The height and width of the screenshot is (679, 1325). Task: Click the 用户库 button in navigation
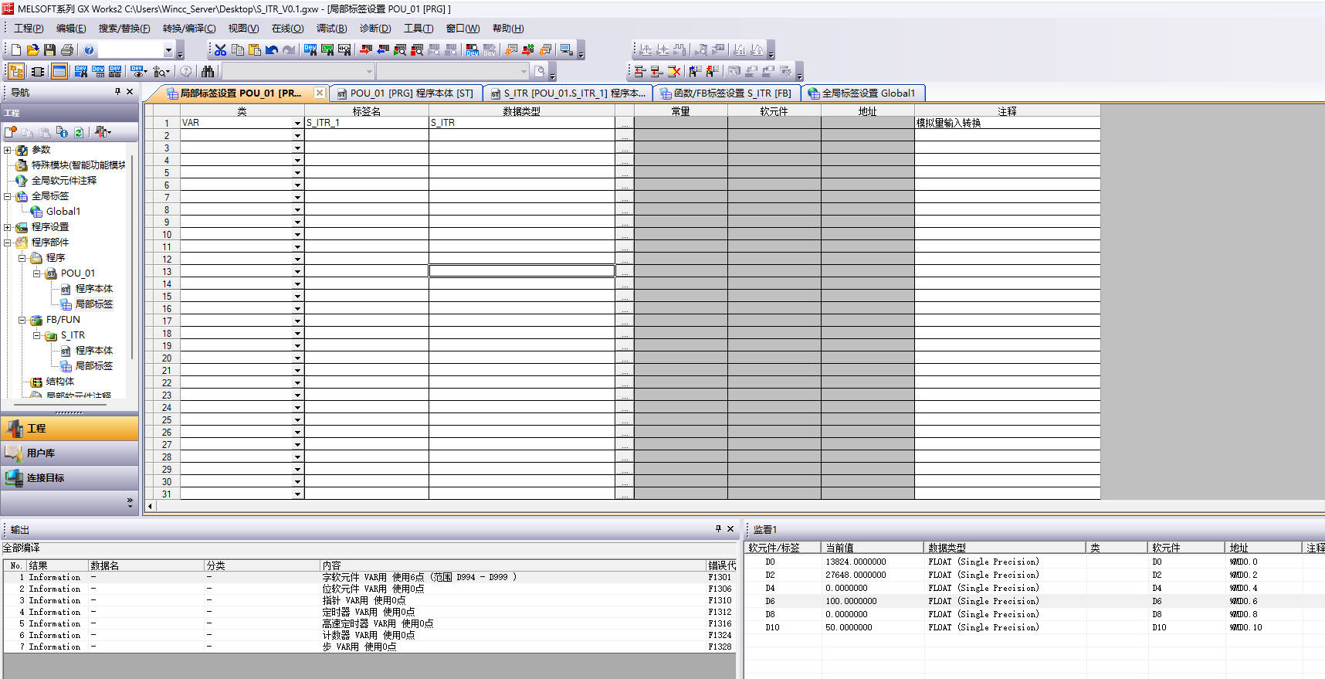click(x=40, y=453)
